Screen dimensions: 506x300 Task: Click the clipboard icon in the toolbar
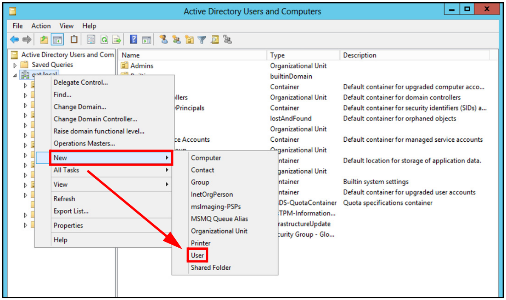[74, 40]
